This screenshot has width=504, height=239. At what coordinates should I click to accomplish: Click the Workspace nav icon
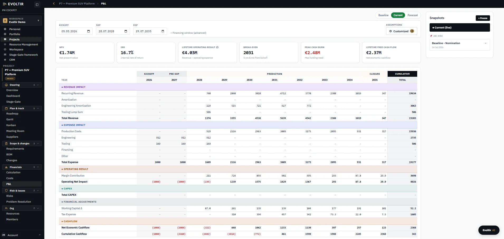pos(5,49)
